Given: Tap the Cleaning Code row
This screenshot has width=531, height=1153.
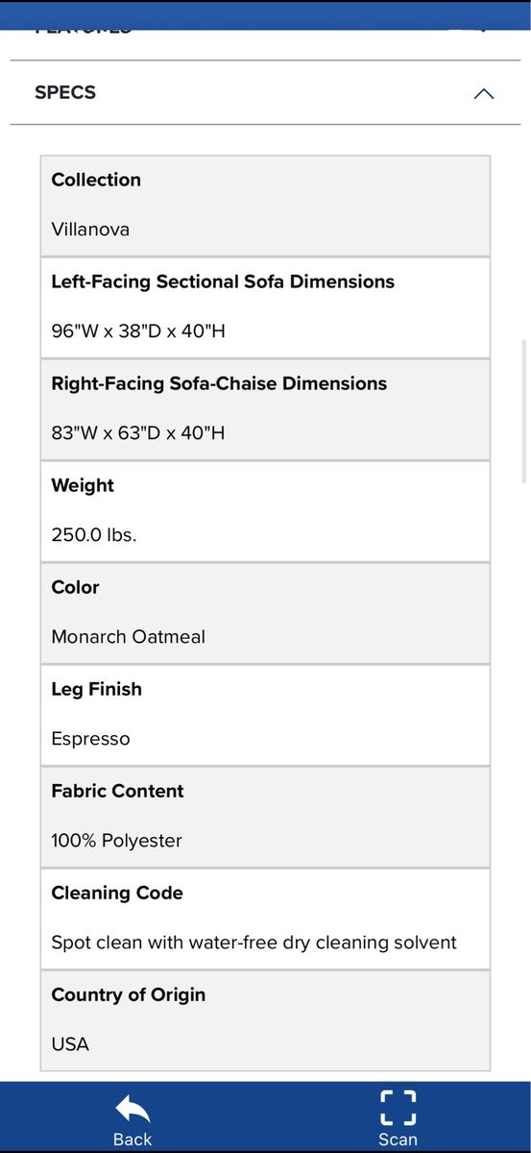Looking at the screenshot, I should [x=265, y=919].
